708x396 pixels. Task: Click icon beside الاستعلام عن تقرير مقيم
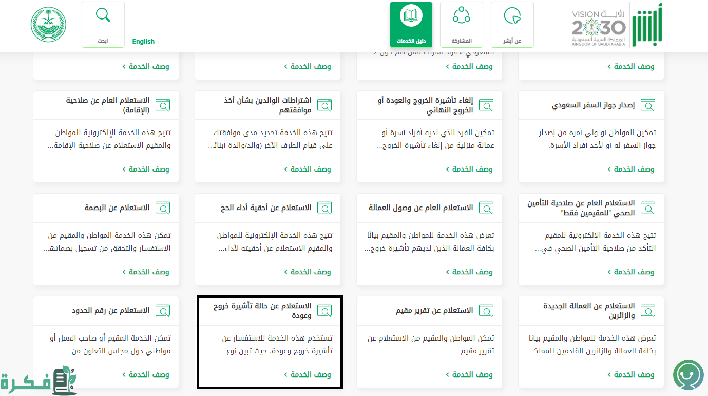click(486, 311)
